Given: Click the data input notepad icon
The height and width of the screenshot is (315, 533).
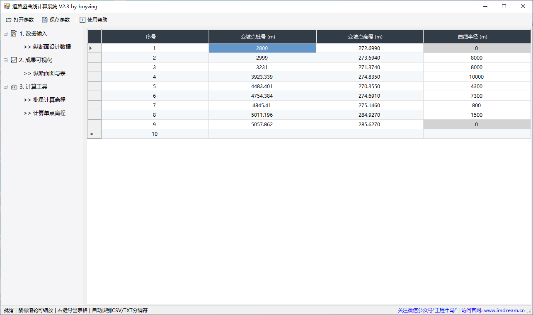Looking at the screenshot, I should coord(14,34).
